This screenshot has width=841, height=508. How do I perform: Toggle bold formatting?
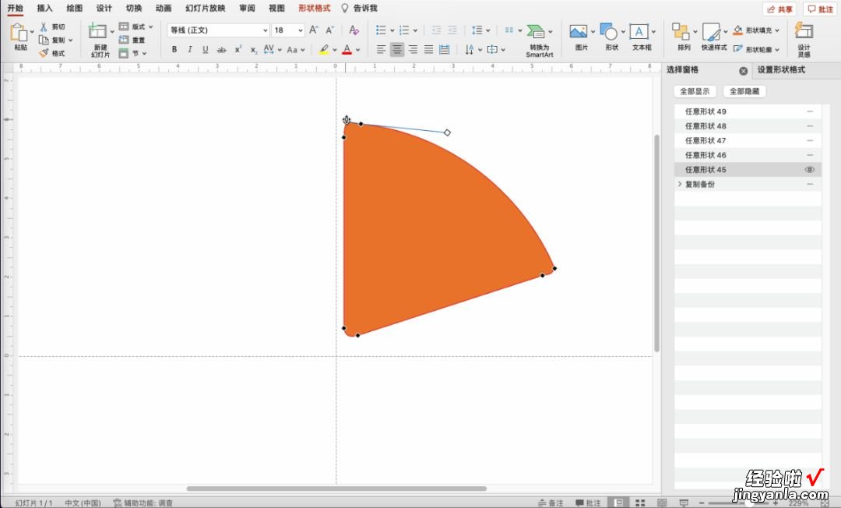(x=174, y=49)
